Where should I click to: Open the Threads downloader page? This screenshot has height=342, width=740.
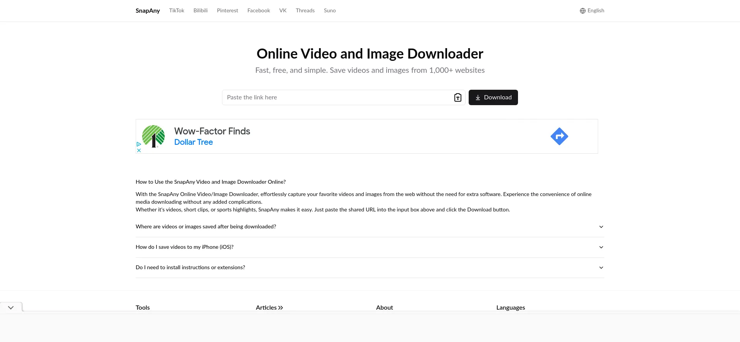pyautogui.click(x=305, y=11)
